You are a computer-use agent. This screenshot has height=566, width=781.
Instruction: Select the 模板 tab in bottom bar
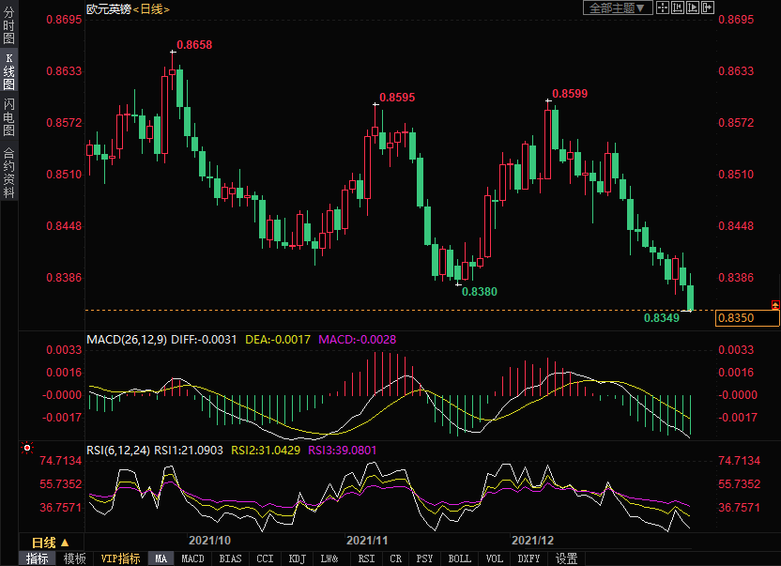point(74,558)
